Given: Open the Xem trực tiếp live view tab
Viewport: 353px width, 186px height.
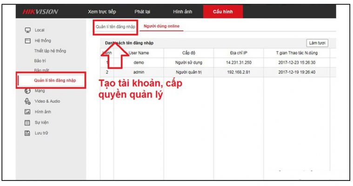Looking at the screenshot, I should pos(102,12).
